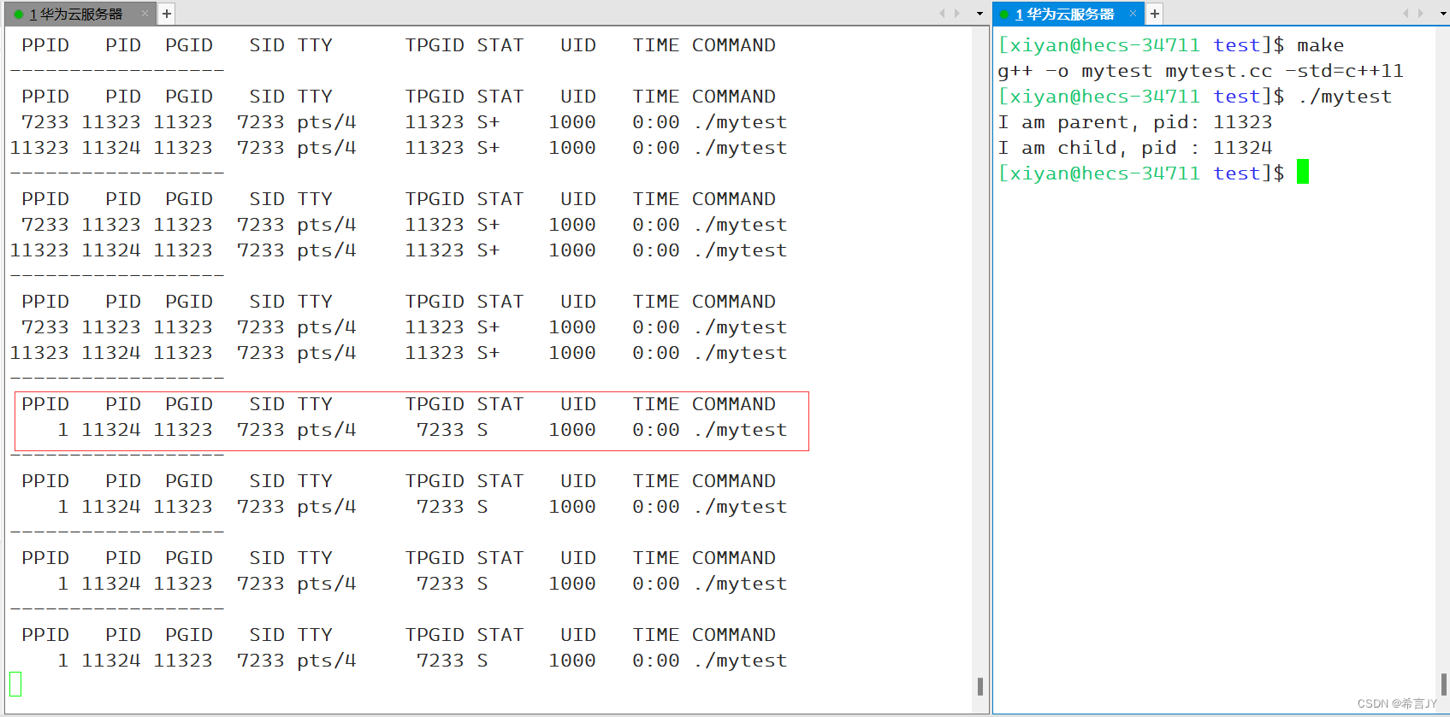Close the right pane session tab
Image resolution: width=1450 pixels, height=717 pixels.
1133,14
